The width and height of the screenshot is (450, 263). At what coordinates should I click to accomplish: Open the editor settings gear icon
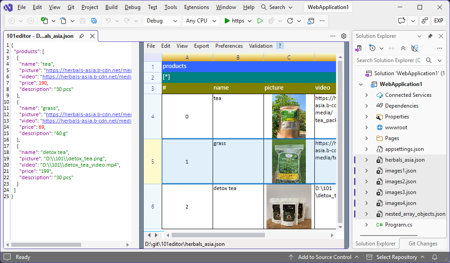(x=344, y=36)
